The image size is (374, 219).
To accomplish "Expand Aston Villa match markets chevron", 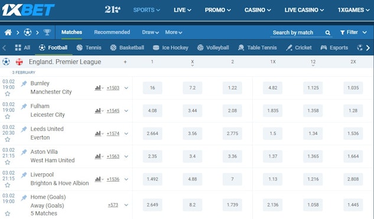I will click(x=126, y=156).
